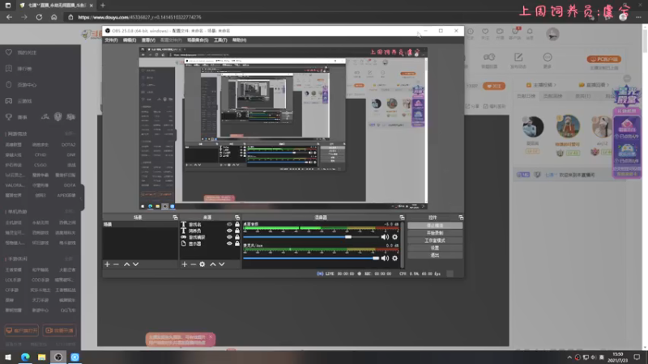Toggle lock on 饲养员 text source
Viewport: 648px width, 364px height.
coord(237,231)
